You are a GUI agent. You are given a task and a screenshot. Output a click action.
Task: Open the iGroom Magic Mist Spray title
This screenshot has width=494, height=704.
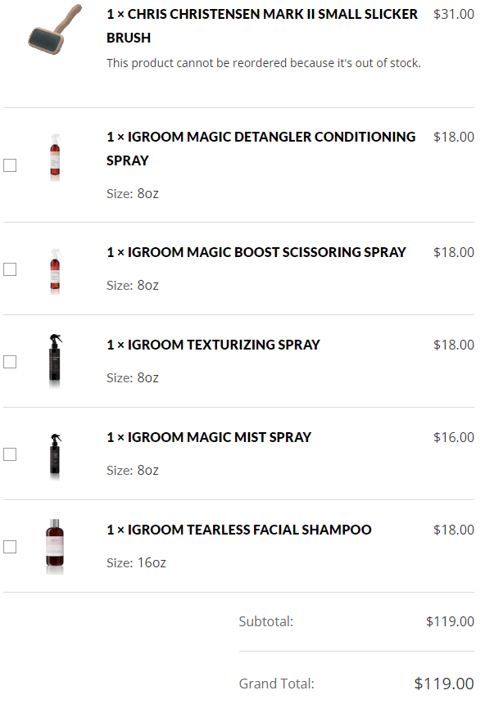209,437
